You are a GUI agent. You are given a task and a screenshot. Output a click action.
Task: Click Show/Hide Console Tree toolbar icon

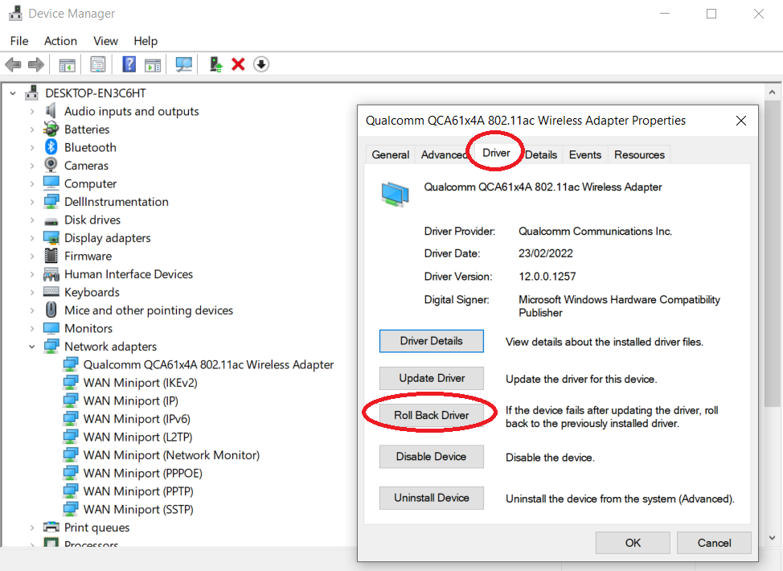click(x=67, y=64)
